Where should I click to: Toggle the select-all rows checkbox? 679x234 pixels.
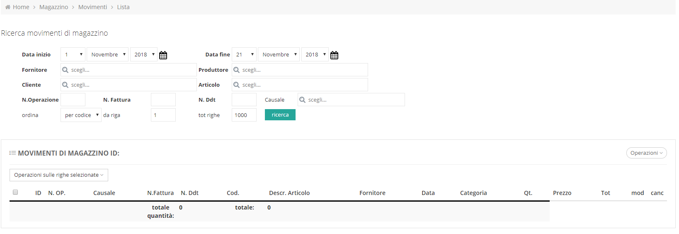(x=15, y=192)
